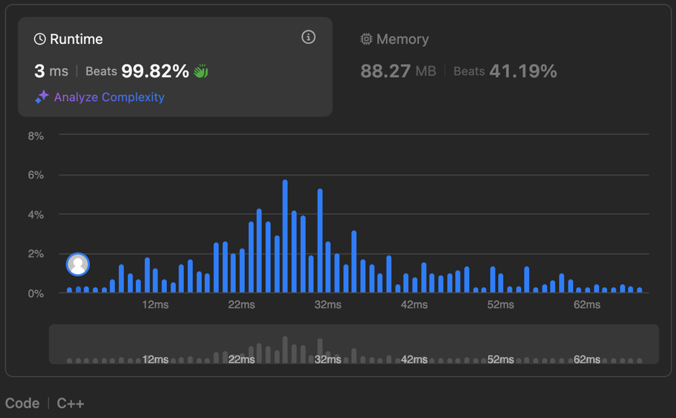Click the 99.82% runtime beats percentage
This screenshot has height=418, width=676.
tap(155, 71)
